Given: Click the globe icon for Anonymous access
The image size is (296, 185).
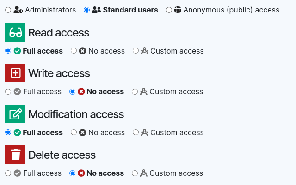Looking at the screenshot, I should coord(178,10).
